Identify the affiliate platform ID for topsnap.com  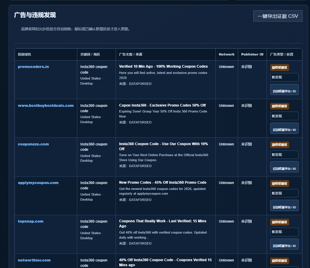click(284, 244)
